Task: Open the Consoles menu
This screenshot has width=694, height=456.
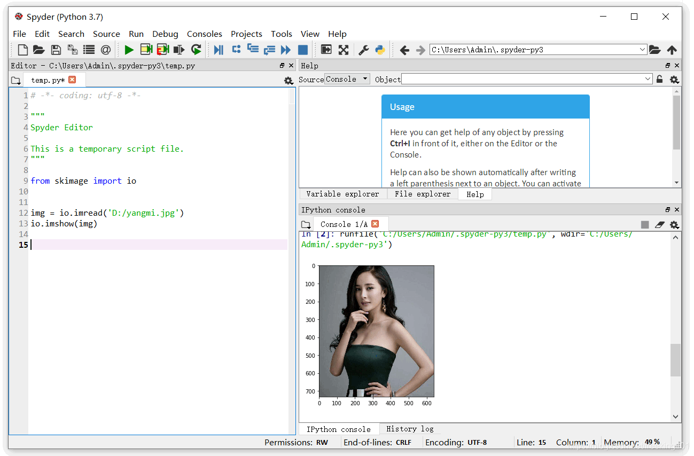Action: click(x=205, y=34)
